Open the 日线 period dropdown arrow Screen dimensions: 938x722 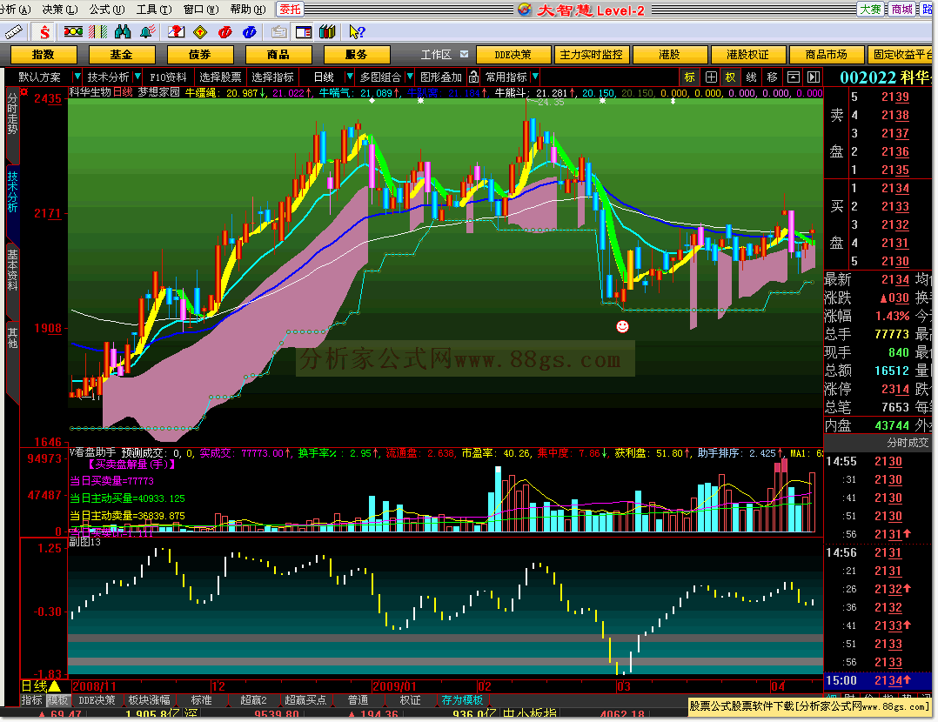[x=350, y=77]
